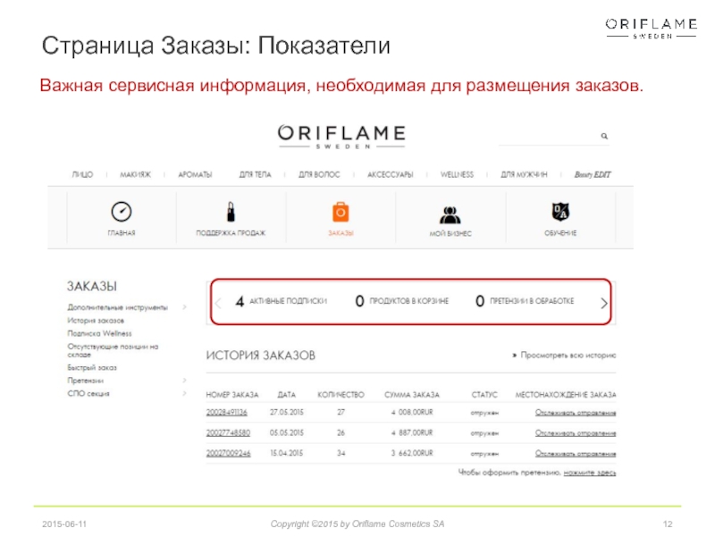This screenshot has height=536, width=715.
Task: Open the WELLNESS category menu
Action: [457, 174]
